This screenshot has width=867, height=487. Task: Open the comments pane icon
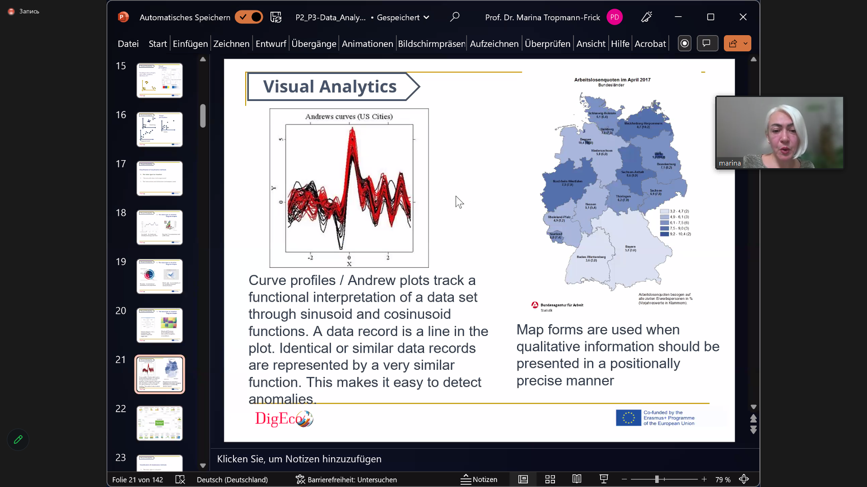tap(707, 43)
